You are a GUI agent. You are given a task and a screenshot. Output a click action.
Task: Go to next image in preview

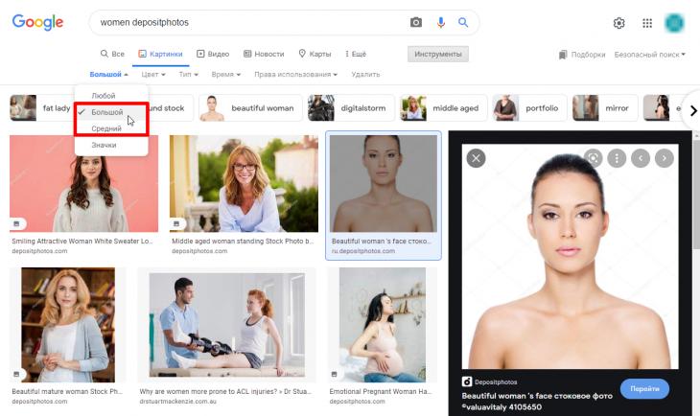tap(665, 158)
